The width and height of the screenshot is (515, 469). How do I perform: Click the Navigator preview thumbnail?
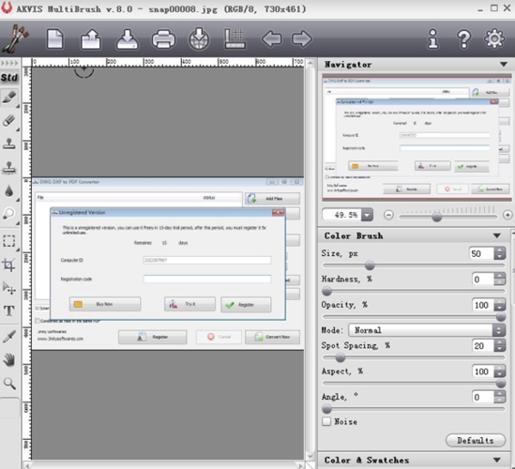417,137
